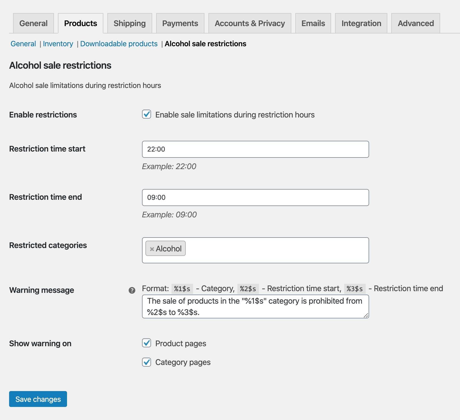Toggle the Product pages checkbox
The image size is (460, 420).
(147, 343)
